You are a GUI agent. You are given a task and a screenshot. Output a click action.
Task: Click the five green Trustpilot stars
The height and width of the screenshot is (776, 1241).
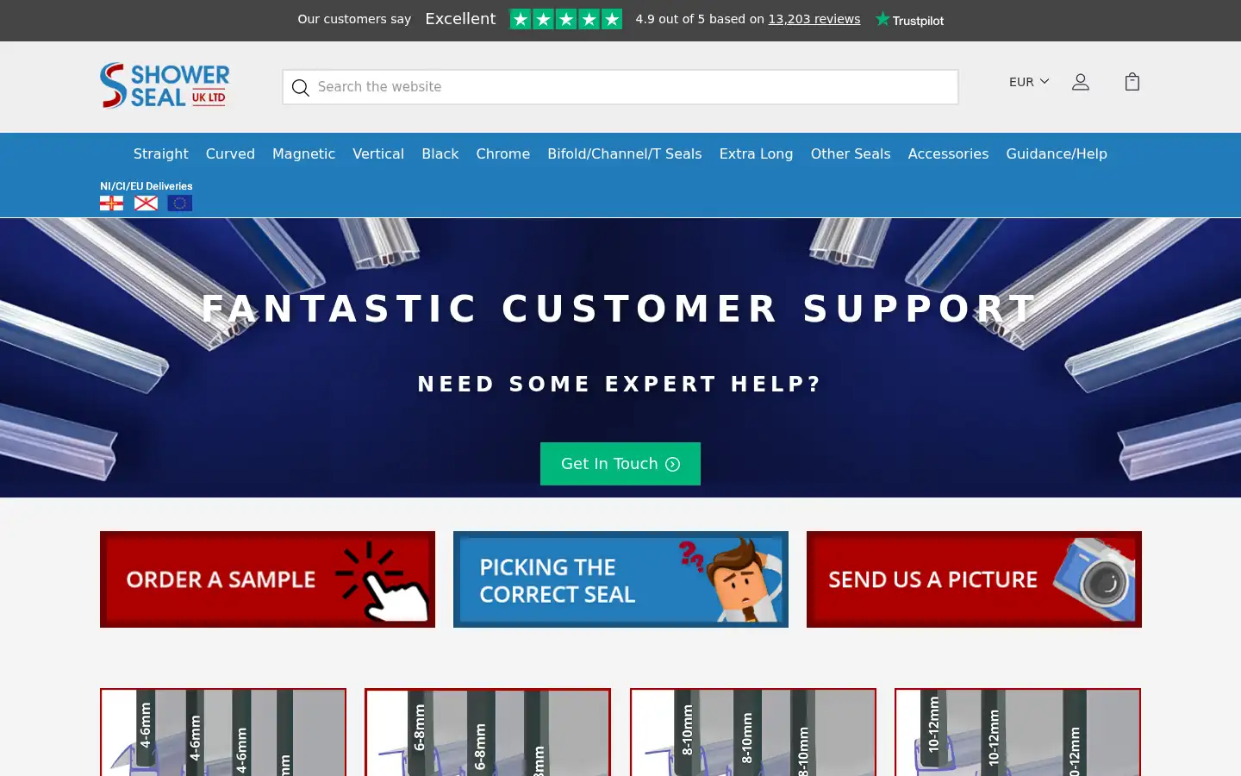click(565, 19)
